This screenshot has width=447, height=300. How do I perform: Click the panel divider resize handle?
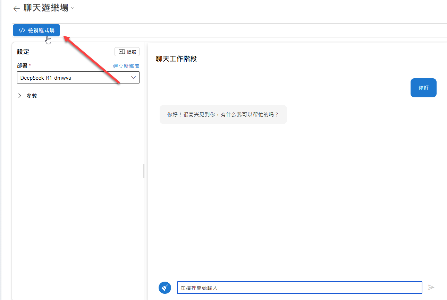click(x=144, y=171)
